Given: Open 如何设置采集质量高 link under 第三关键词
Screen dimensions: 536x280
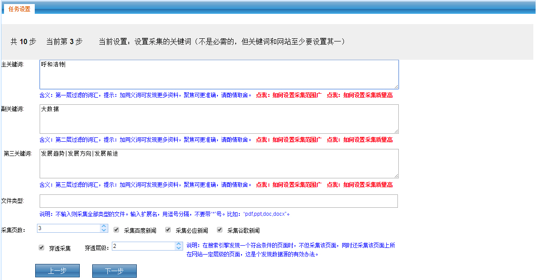Looking at the screenshot, I should 360,185.
